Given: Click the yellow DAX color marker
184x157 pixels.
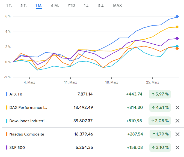Looking at the screenshot, I should point(7,107).
